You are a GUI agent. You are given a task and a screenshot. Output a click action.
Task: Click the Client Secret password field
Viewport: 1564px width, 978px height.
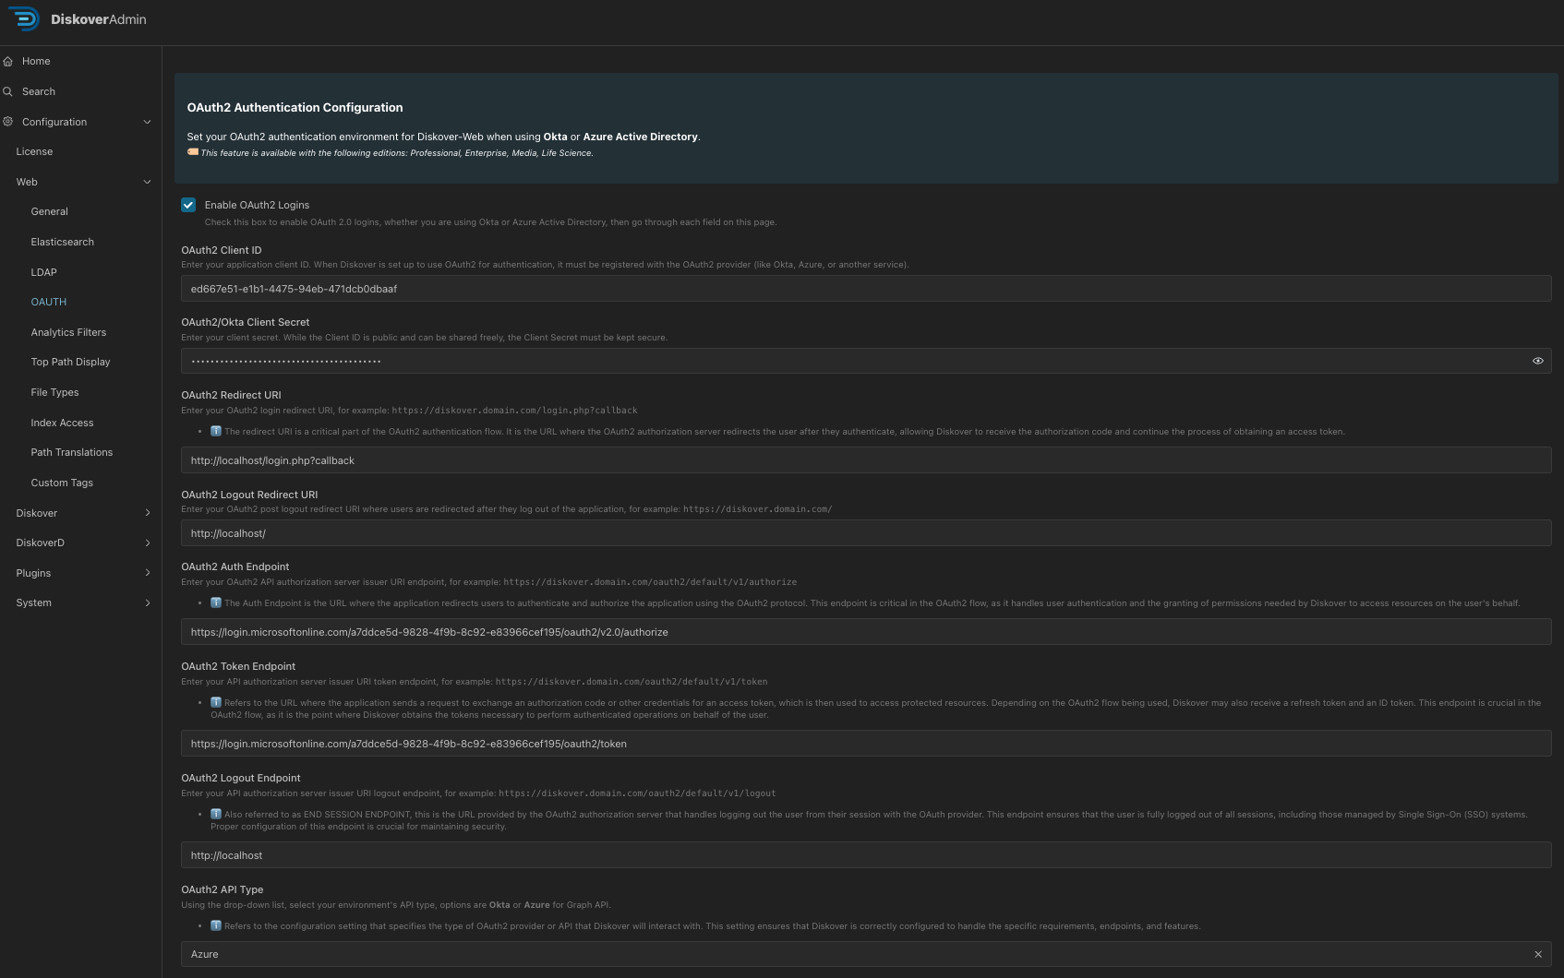(866, 361)
